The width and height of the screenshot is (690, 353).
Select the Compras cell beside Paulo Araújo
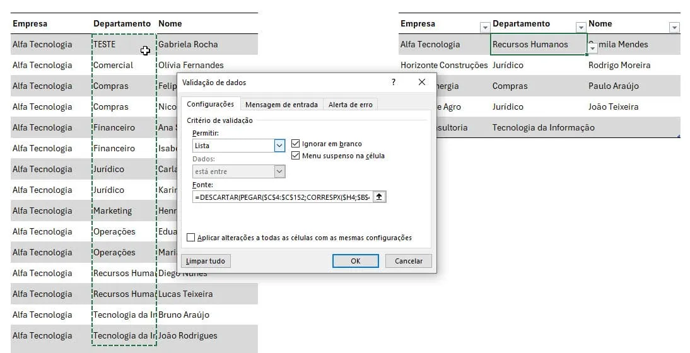tap(539, 86)
